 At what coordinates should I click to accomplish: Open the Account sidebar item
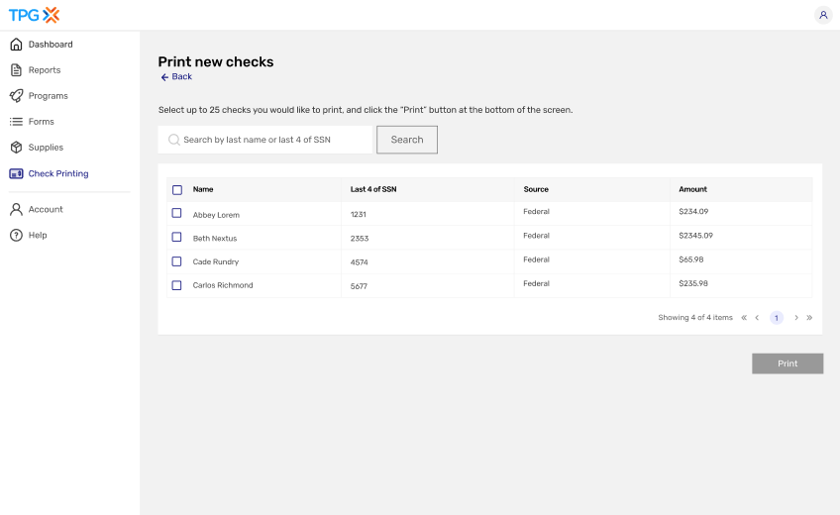[46, 210]
